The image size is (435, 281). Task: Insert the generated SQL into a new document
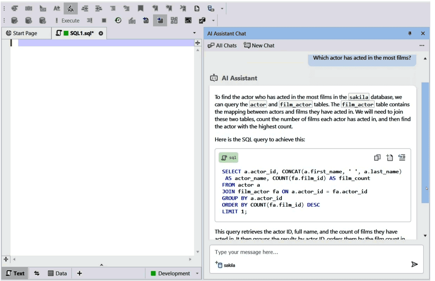389,158
